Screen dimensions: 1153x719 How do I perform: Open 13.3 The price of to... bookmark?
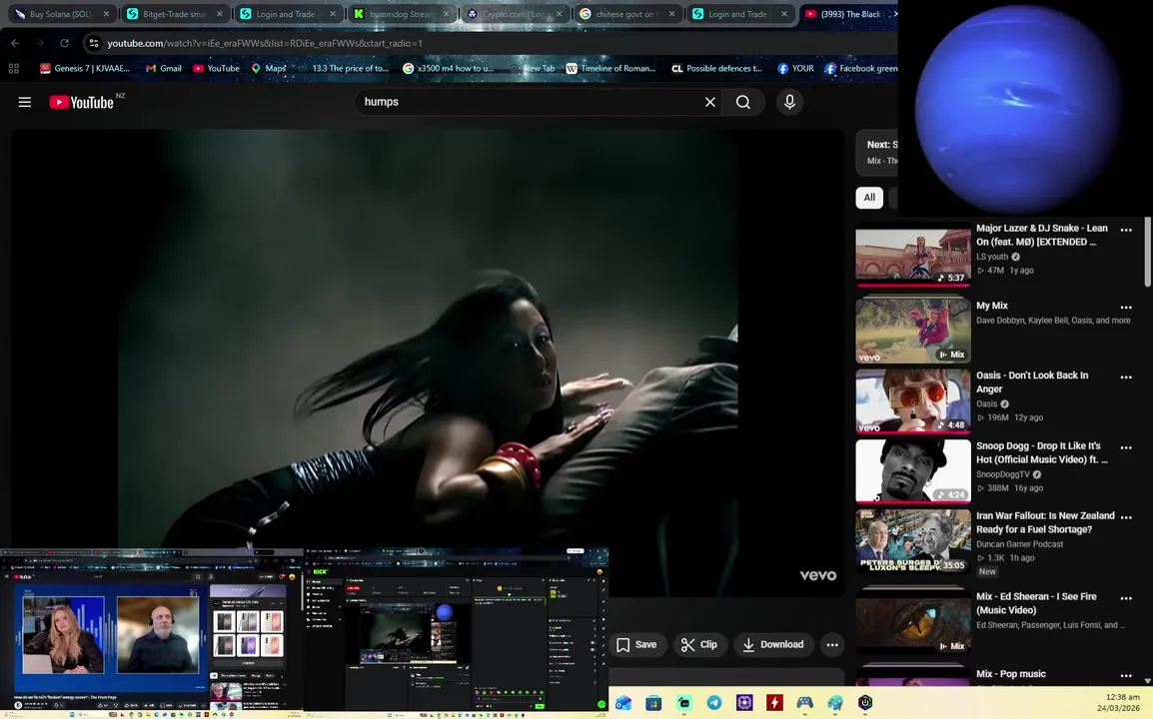coord(343,68)
